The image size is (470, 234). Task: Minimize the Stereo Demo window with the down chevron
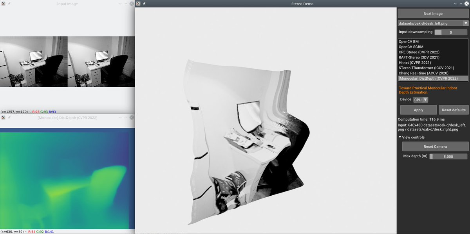click(455, 4)
